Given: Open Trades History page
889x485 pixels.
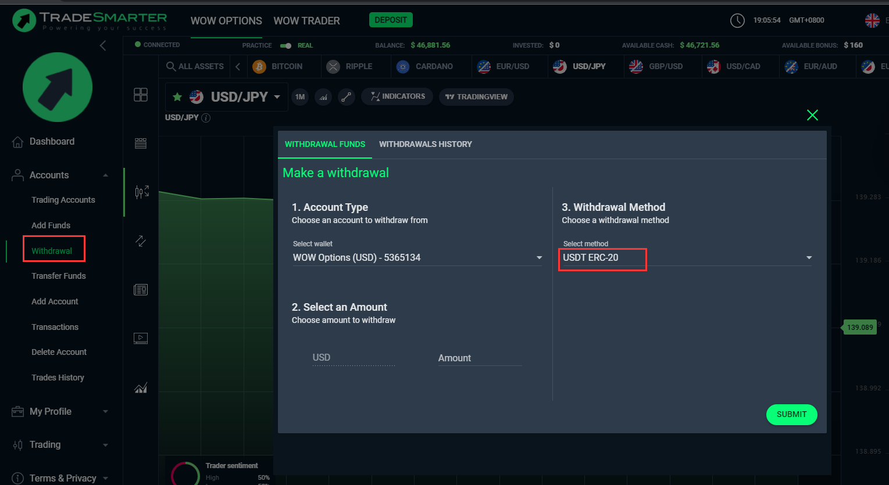Looking at the screenshot, I should (58, 378).
